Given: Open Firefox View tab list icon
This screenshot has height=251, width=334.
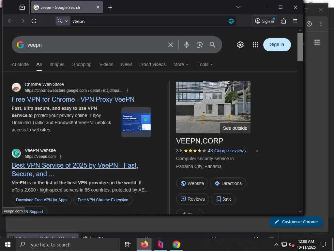Looking at the screenshot, I should (22, 8).
